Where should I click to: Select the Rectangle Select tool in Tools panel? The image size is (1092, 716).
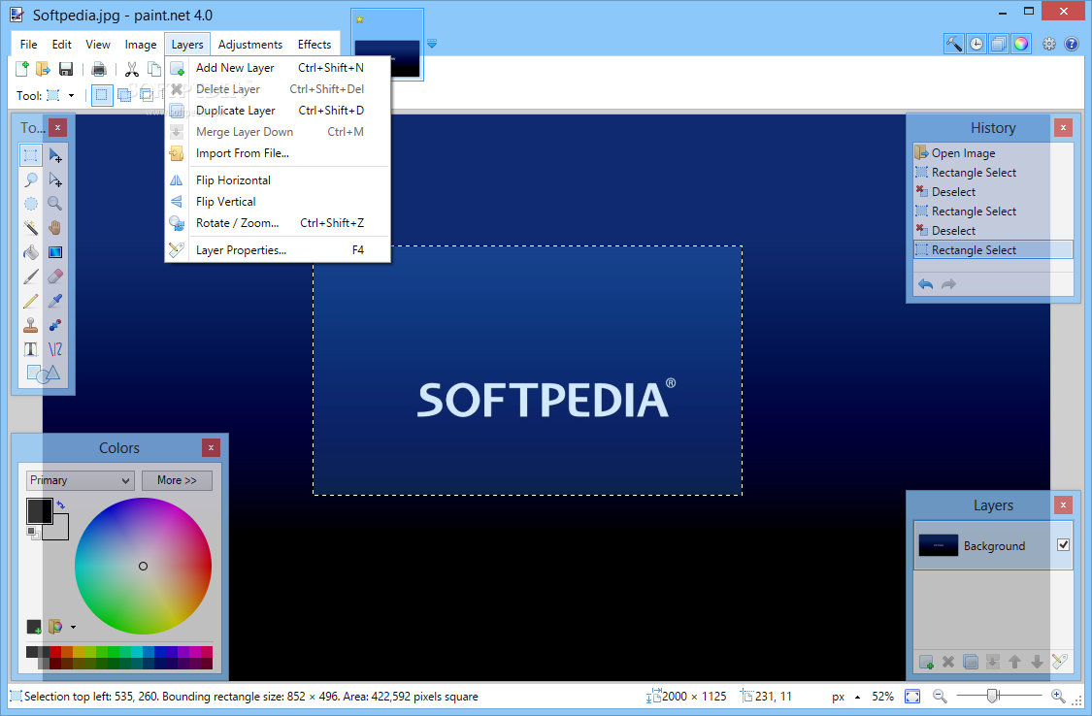31,154
